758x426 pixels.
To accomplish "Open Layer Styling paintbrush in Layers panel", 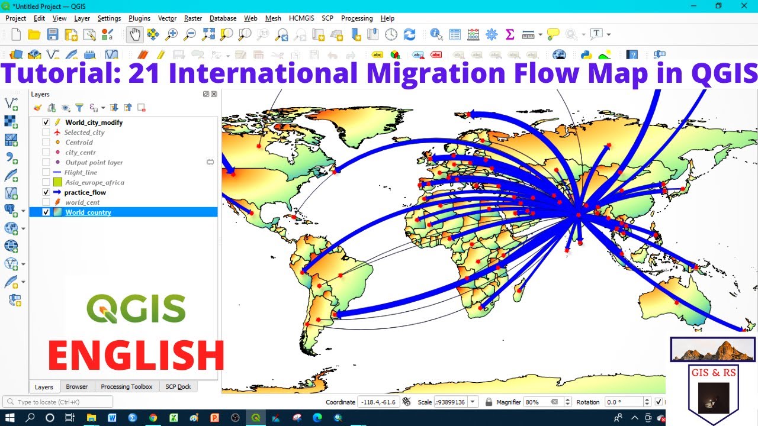I will (38, 108).
